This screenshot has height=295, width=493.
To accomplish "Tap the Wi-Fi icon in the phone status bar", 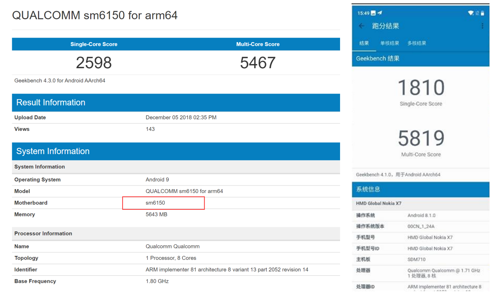I will (x=471, y=13).
